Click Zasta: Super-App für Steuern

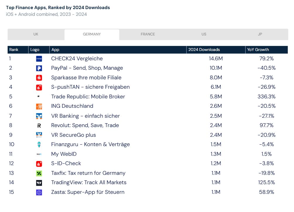click(88, 192)
